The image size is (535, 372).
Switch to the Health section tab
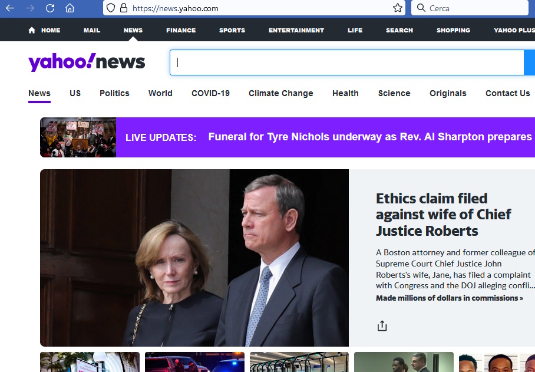pos(345,93)
